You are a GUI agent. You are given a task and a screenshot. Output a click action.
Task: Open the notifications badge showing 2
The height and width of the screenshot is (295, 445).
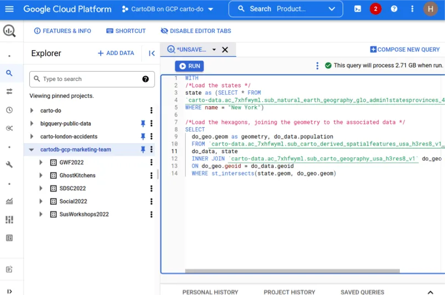coord(376,9)
